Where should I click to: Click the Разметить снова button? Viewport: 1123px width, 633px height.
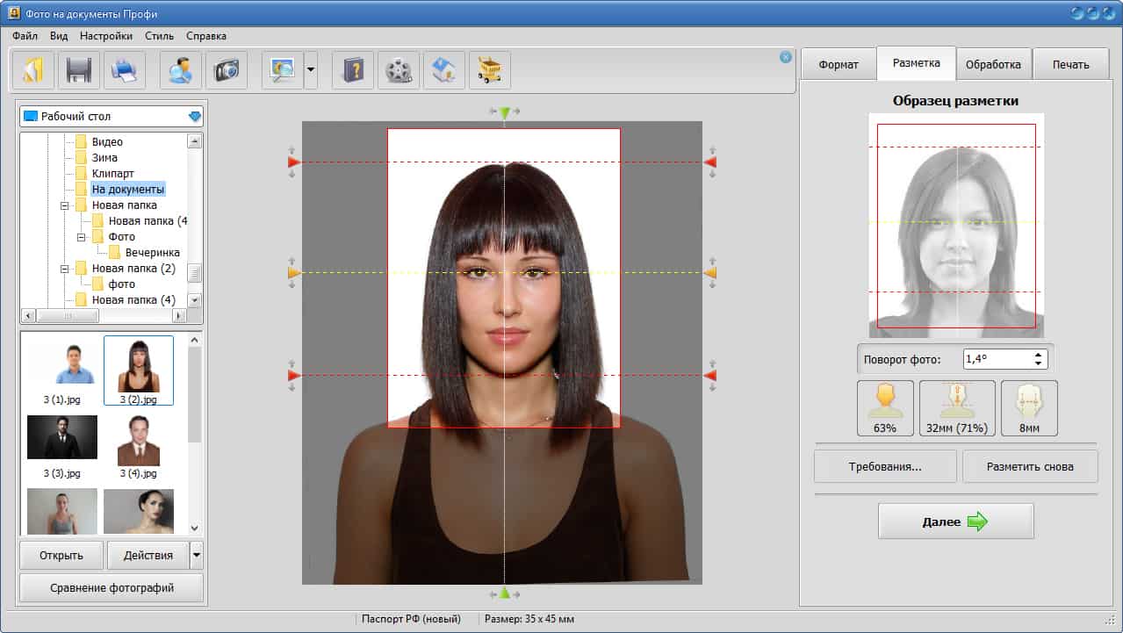1030,467
